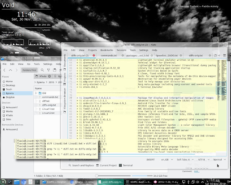Sort by Name column header in Dolphin
This screenshot has width=231, height=185.
coord(38,89)
